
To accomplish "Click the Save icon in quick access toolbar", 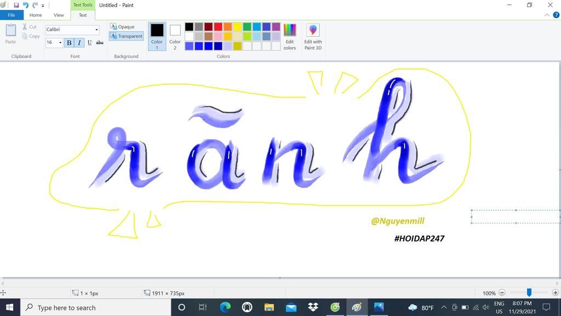I will 16,5.
